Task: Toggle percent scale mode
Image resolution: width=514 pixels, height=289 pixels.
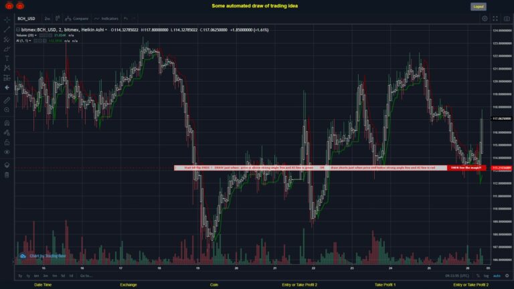Action: (478, 276)
